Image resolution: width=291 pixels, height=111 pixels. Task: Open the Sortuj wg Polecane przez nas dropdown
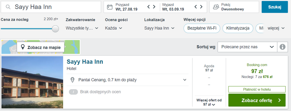coord(247,47)
